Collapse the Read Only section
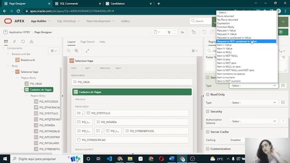The width and height of the screenshot is (290, 163). point(208,95)
